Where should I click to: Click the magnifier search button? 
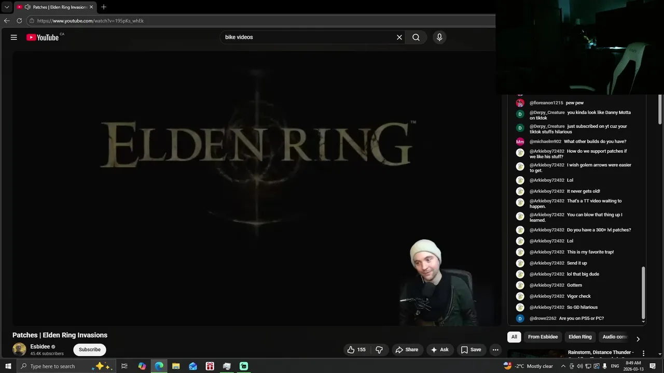point(416,37)
